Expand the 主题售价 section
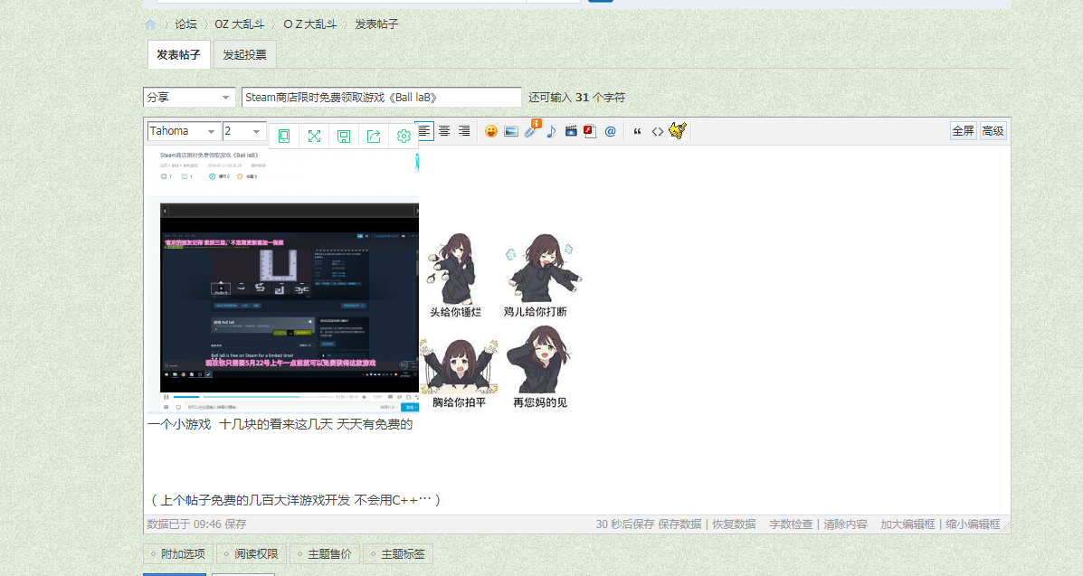The width and height of the screenshot is (1083, 576). [x=326, y=554]
